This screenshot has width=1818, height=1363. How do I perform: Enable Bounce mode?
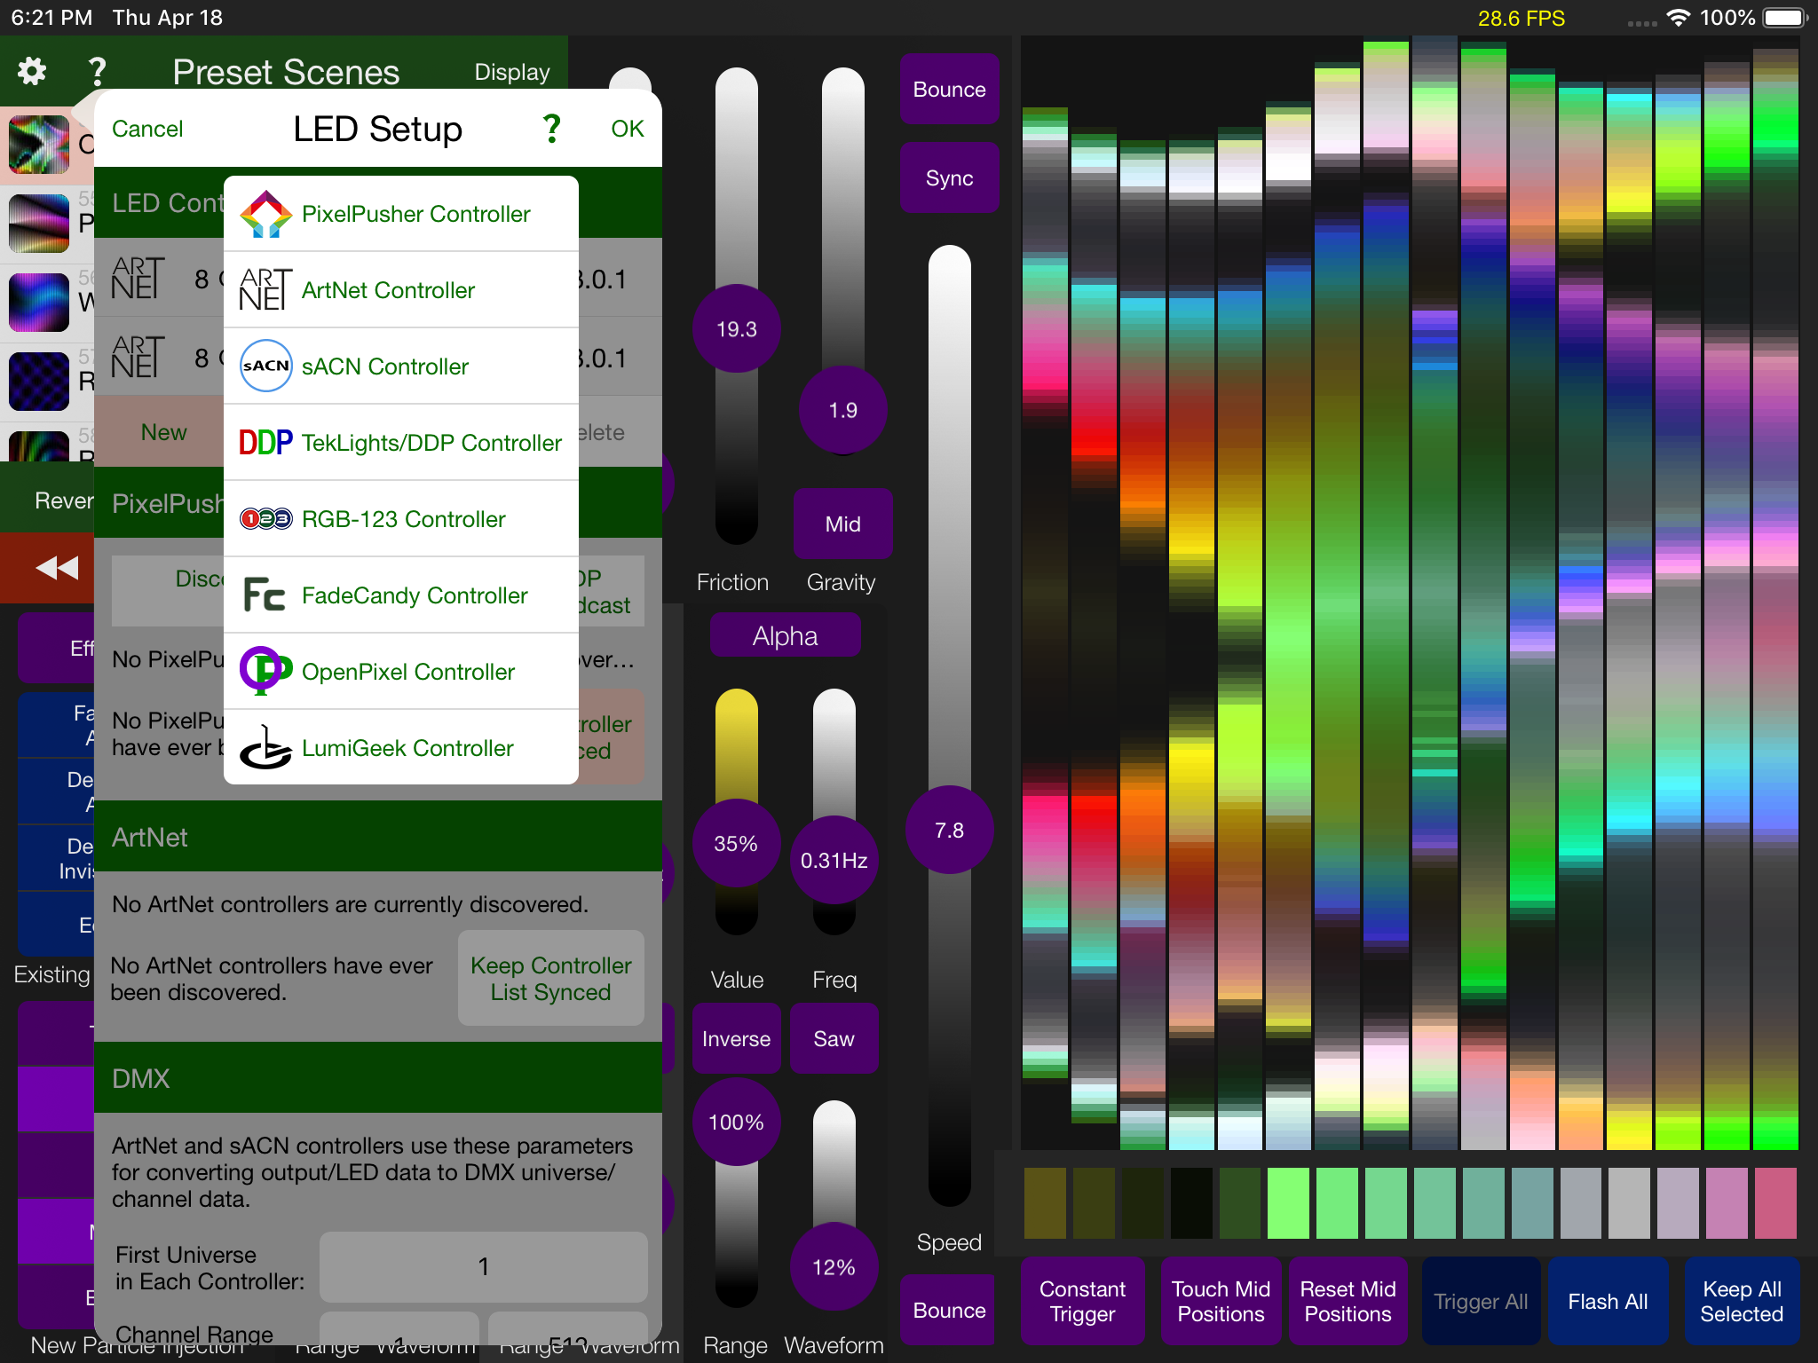pyautogui.click(x=949, y=89)
